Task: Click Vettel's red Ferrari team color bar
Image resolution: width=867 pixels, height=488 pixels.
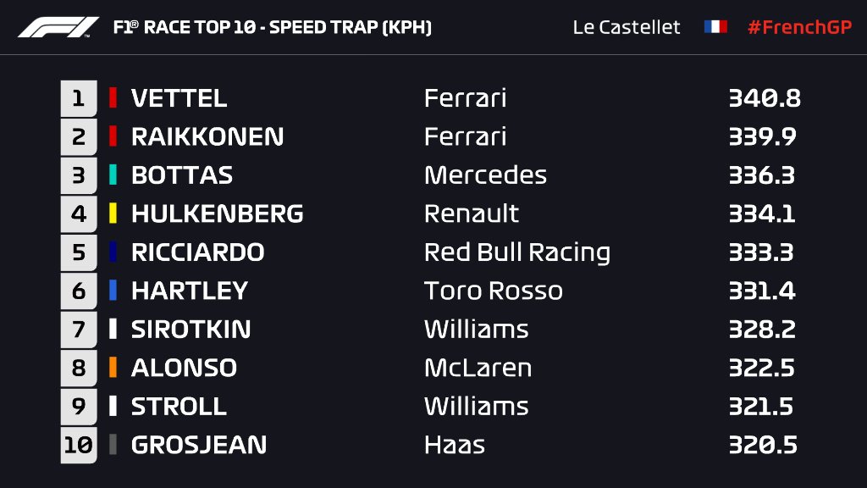Action: click(x=113, y=98)
